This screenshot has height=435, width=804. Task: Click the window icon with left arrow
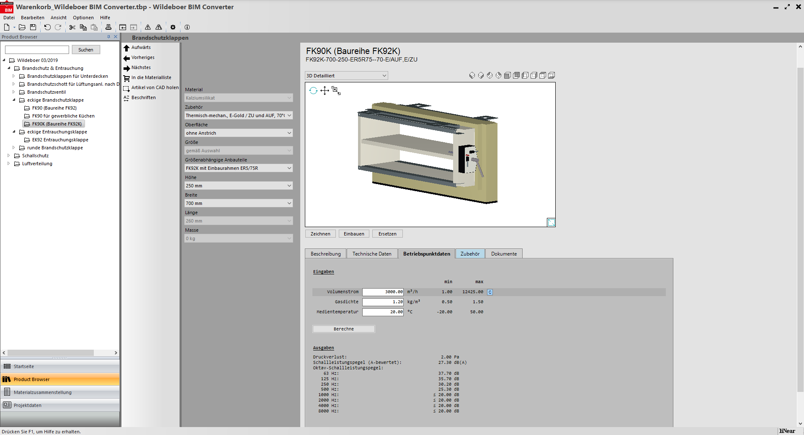point(123,27)
